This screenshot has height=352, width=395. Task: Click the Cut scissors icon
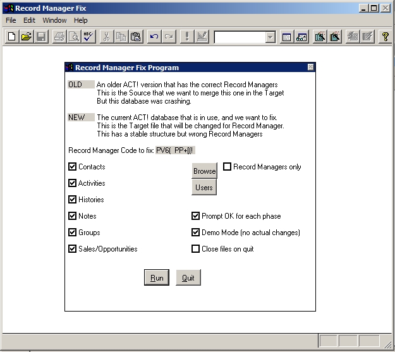coord(107,37)
